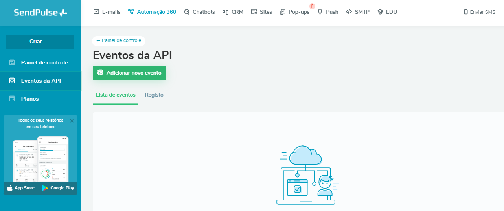Viewport: 504px width, 211px height.
Task: Click the Criar button
Action: pyautogui.click(x=35, y=42)
